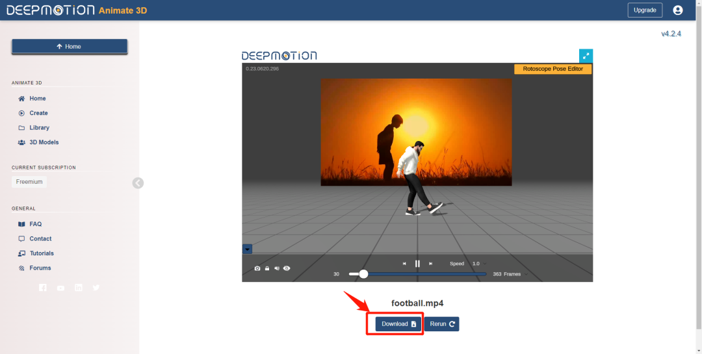This screenshot has width=702, height=354.
Task: Open the user account menu
Action: (x=678, y=10)
